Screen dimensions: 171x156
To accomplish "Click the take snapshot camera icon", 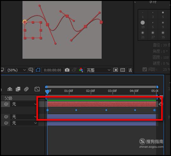I will coord(67,70).
